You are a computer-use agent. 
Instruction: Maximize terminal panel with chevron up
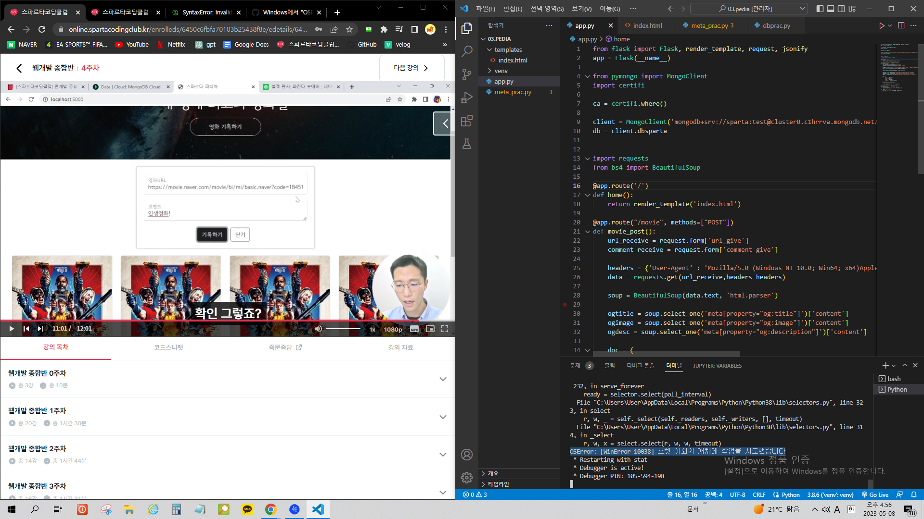click(x=905, y=366)
